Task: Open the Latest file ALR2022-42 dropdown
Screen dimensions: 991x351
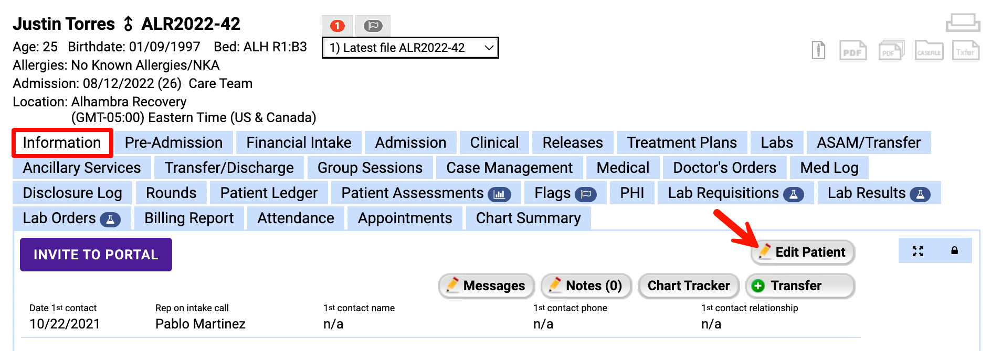Action: pos(410,48)
